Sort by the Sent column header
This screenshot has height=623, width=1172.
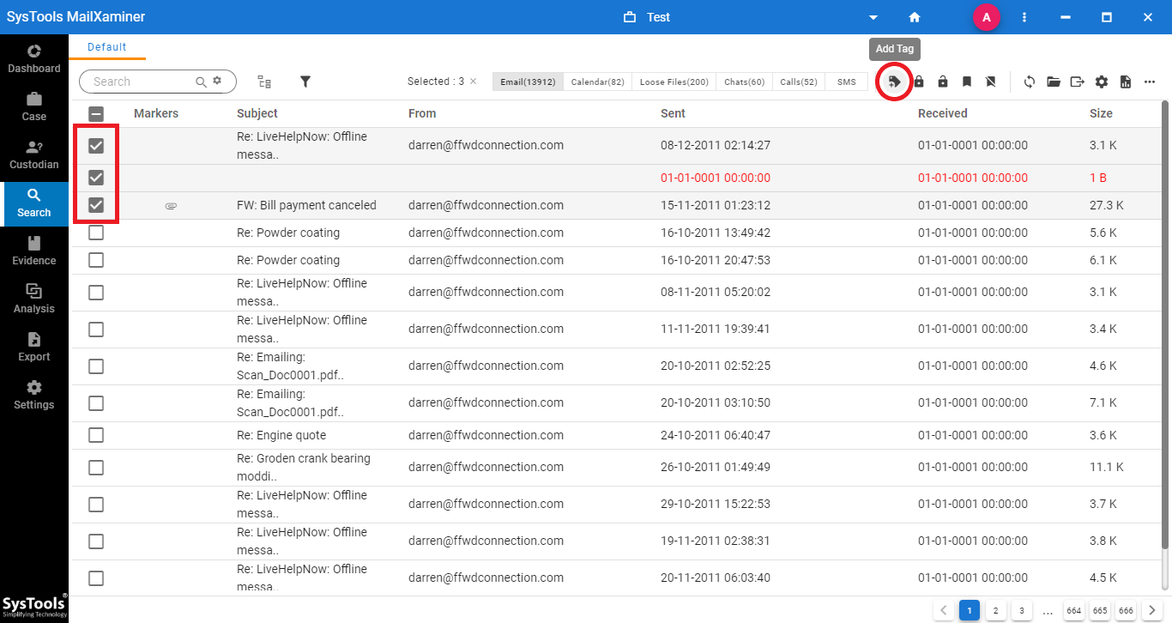point(673,113)
